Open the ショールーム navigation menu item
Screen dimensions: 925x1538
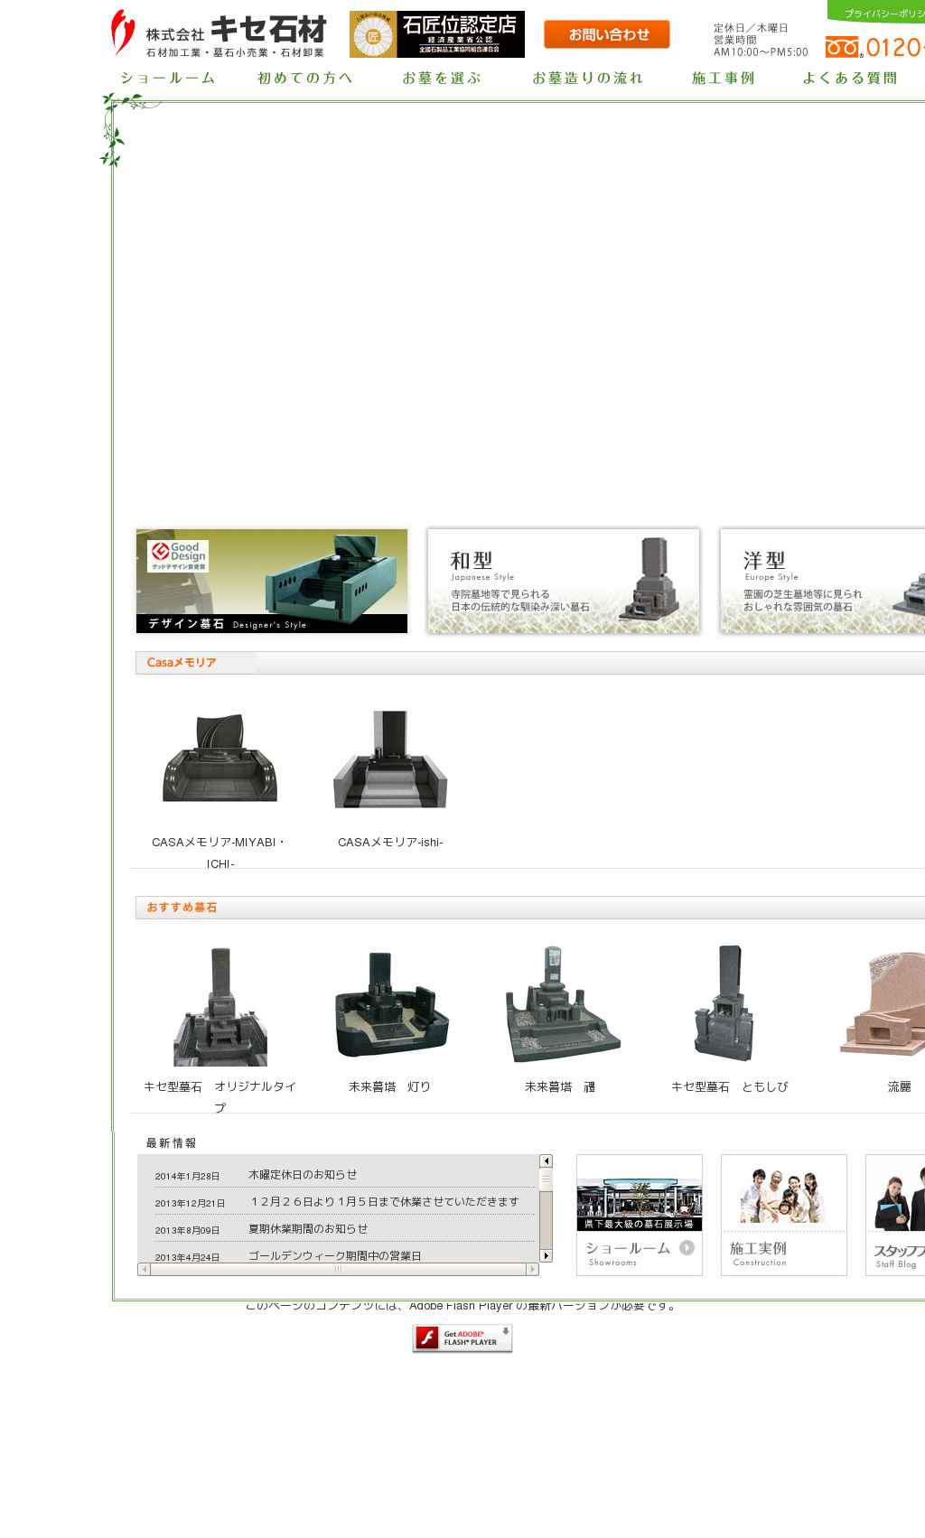168,79
